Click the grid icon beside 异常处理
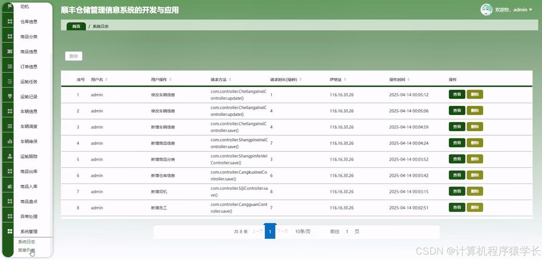This screenshot has height=260, width=542. [10, 216]
